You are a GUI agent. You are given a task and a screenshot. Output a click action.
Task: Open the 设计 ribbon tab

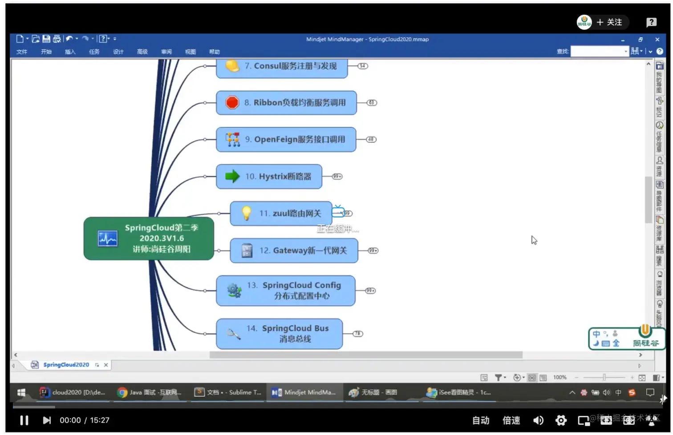pyautogui.click(x=118, y=52)
